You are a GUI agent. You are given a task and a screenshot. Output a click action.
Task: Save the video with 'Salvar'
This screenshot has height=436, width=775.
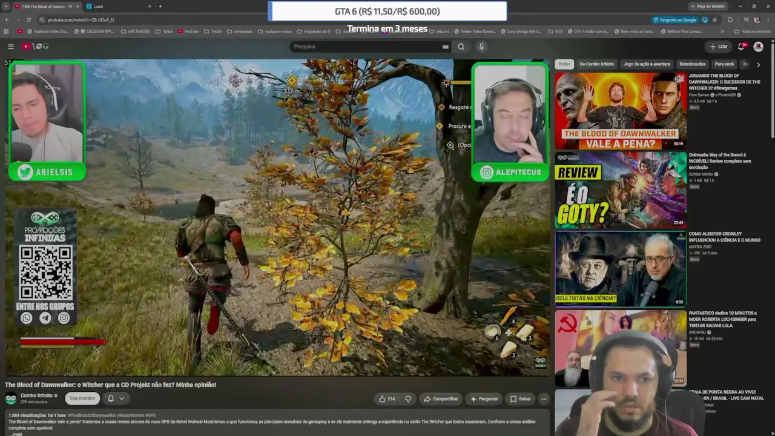pyautogui.click(x=520, y=398)
